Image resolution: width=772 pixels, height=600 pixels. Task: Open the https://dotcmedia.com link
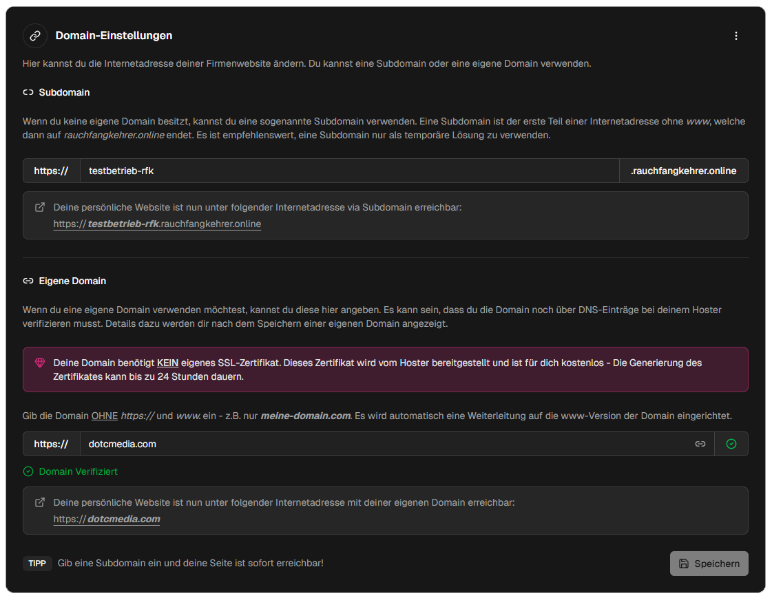point(107,519)
